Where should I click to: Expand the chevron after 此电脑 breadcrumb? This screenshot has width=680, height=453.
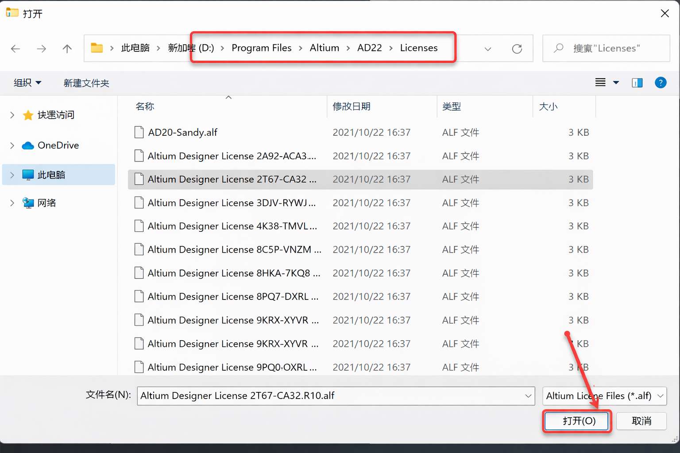coord(158,48)
